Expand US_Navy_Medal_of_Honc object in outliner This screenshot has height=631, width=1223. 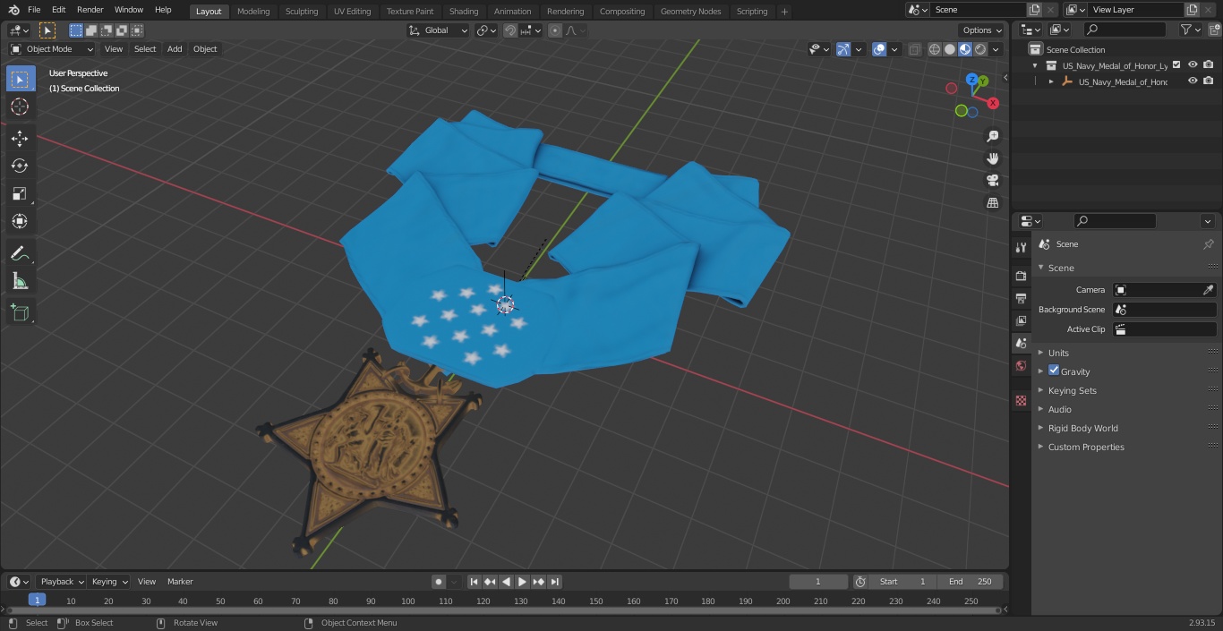coord(1051,81)
